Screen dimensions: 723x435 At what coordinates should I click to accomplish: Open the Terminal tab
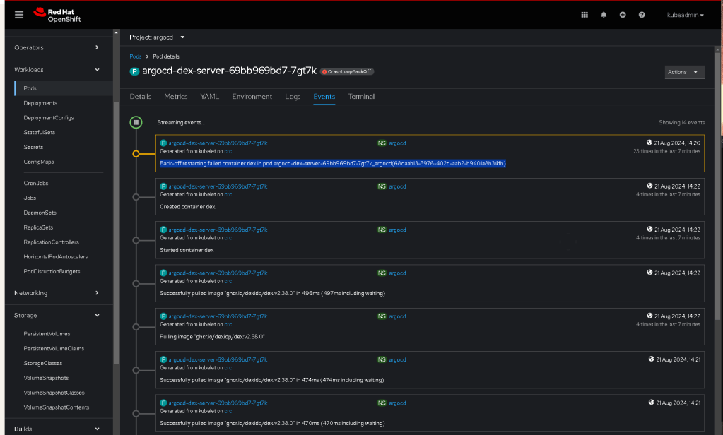[x=361, y=96]
